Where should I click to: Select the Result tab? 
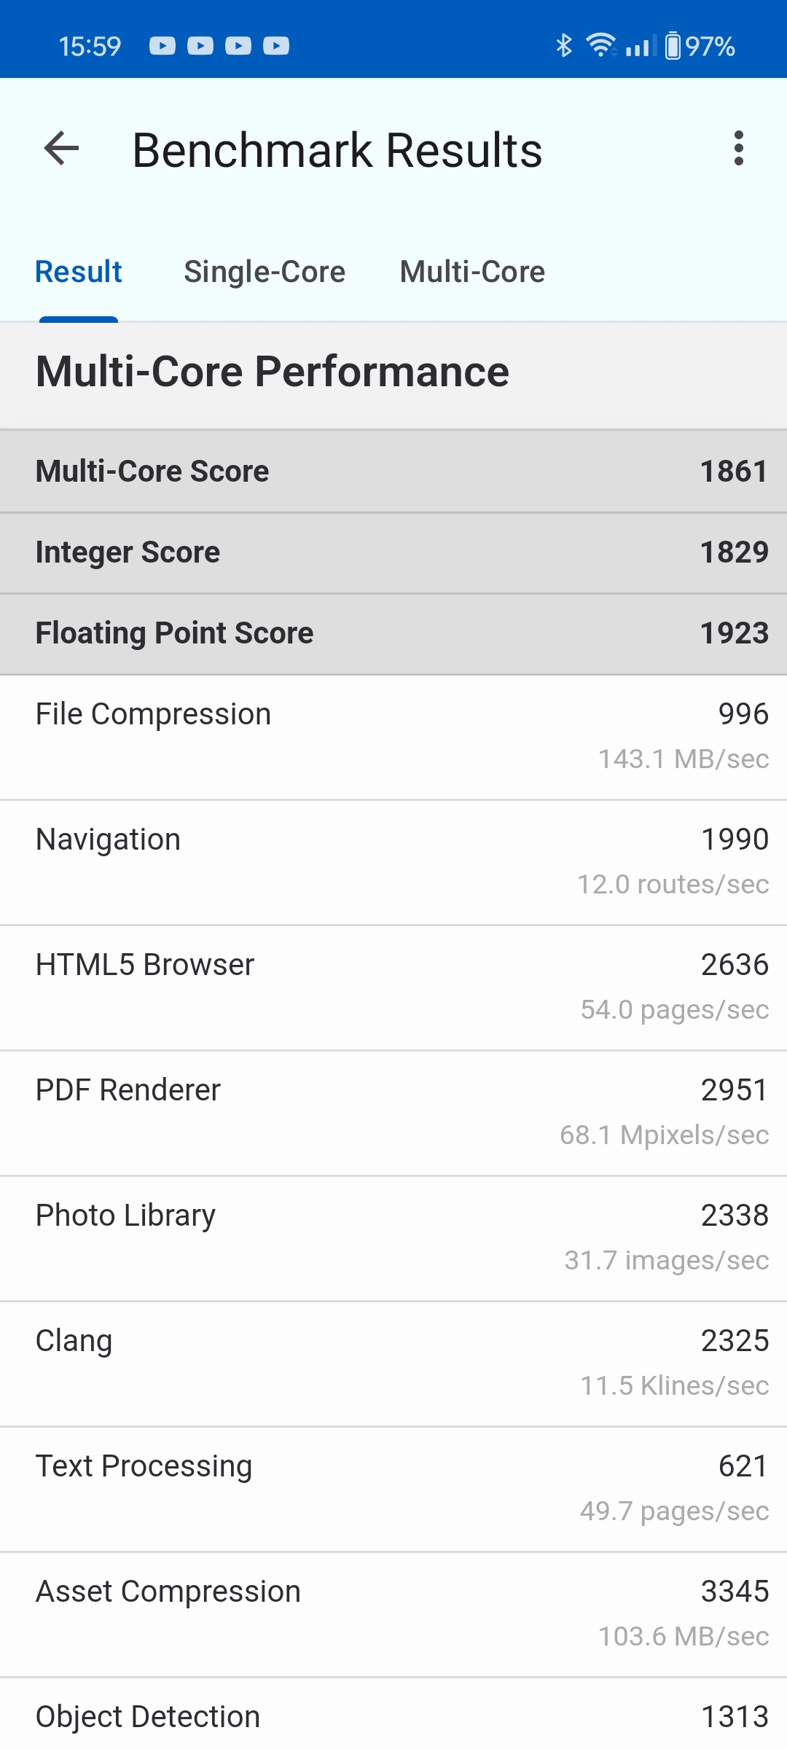pos(79,272)
